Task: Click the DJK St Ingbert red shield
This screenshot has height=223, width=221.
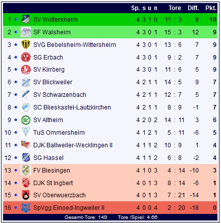Action: (x=26, y=183)
